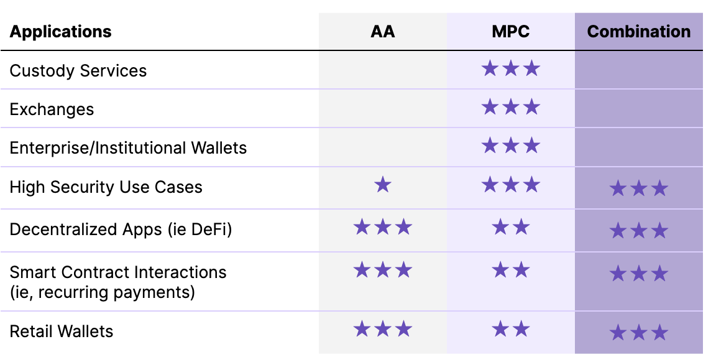Click the MPC stars in Exchanges row

tap(510, 108)
